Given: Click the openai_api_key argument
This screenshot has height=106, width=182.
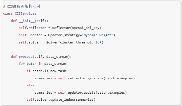Looking at the screenshot, I should coord(86,28).
